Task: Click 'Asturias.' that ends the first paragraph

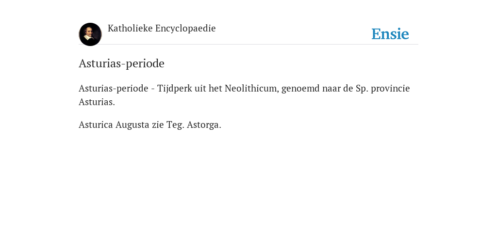Action: click(97, 102)
